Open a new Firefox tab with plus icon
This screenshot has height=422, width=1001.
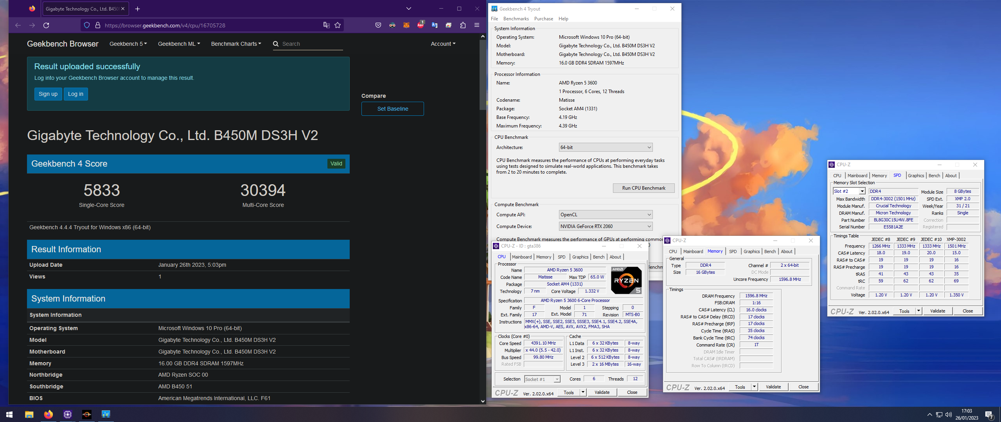137,9
